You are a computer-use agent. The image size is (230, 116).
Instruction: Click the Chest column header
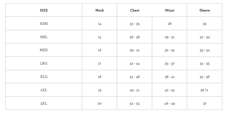coord(135,10)
